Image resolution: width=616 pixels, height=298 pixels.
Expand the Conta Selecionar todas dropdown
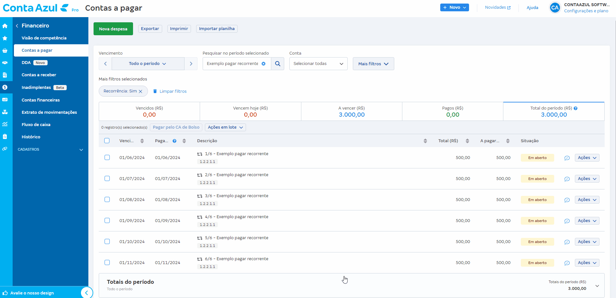point(318,64)
